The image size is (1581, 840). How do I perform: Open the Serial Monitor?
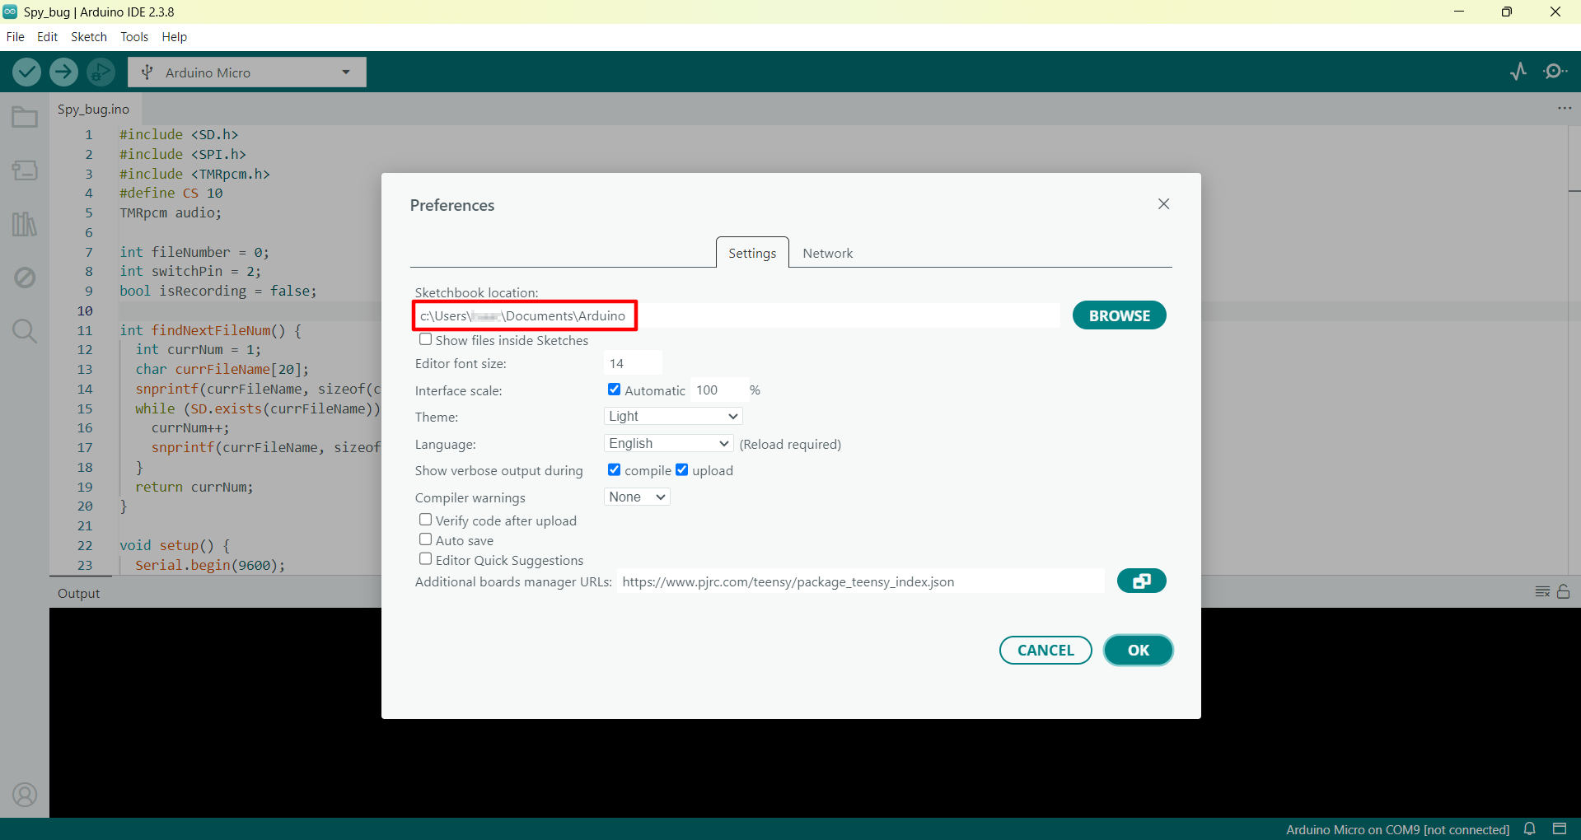[1555, 72]
